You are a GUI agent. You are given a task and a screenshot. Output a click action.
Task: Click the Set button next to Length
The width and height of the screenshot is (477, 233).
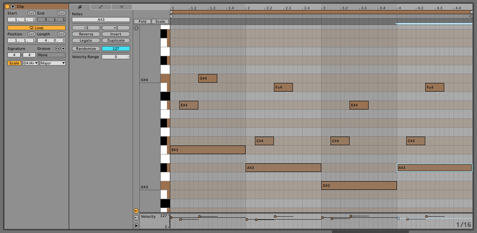(x=61, y=34)
